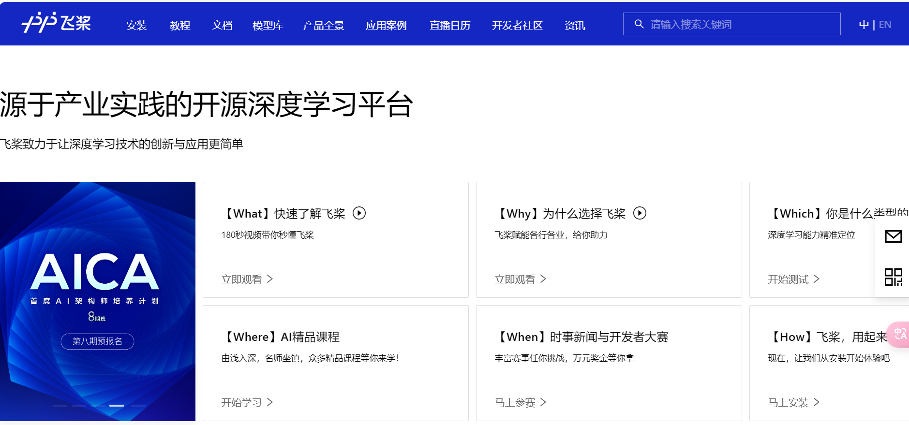Click 马上安装 link
The width and height of the screenshot is (909, 425).
point(794,402)
